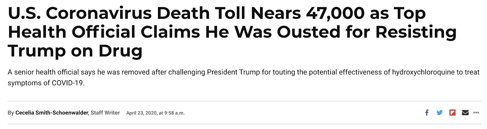Share article via Flipboard icon
The width and height of the screenshot is (487, 129).
point(452,113)
